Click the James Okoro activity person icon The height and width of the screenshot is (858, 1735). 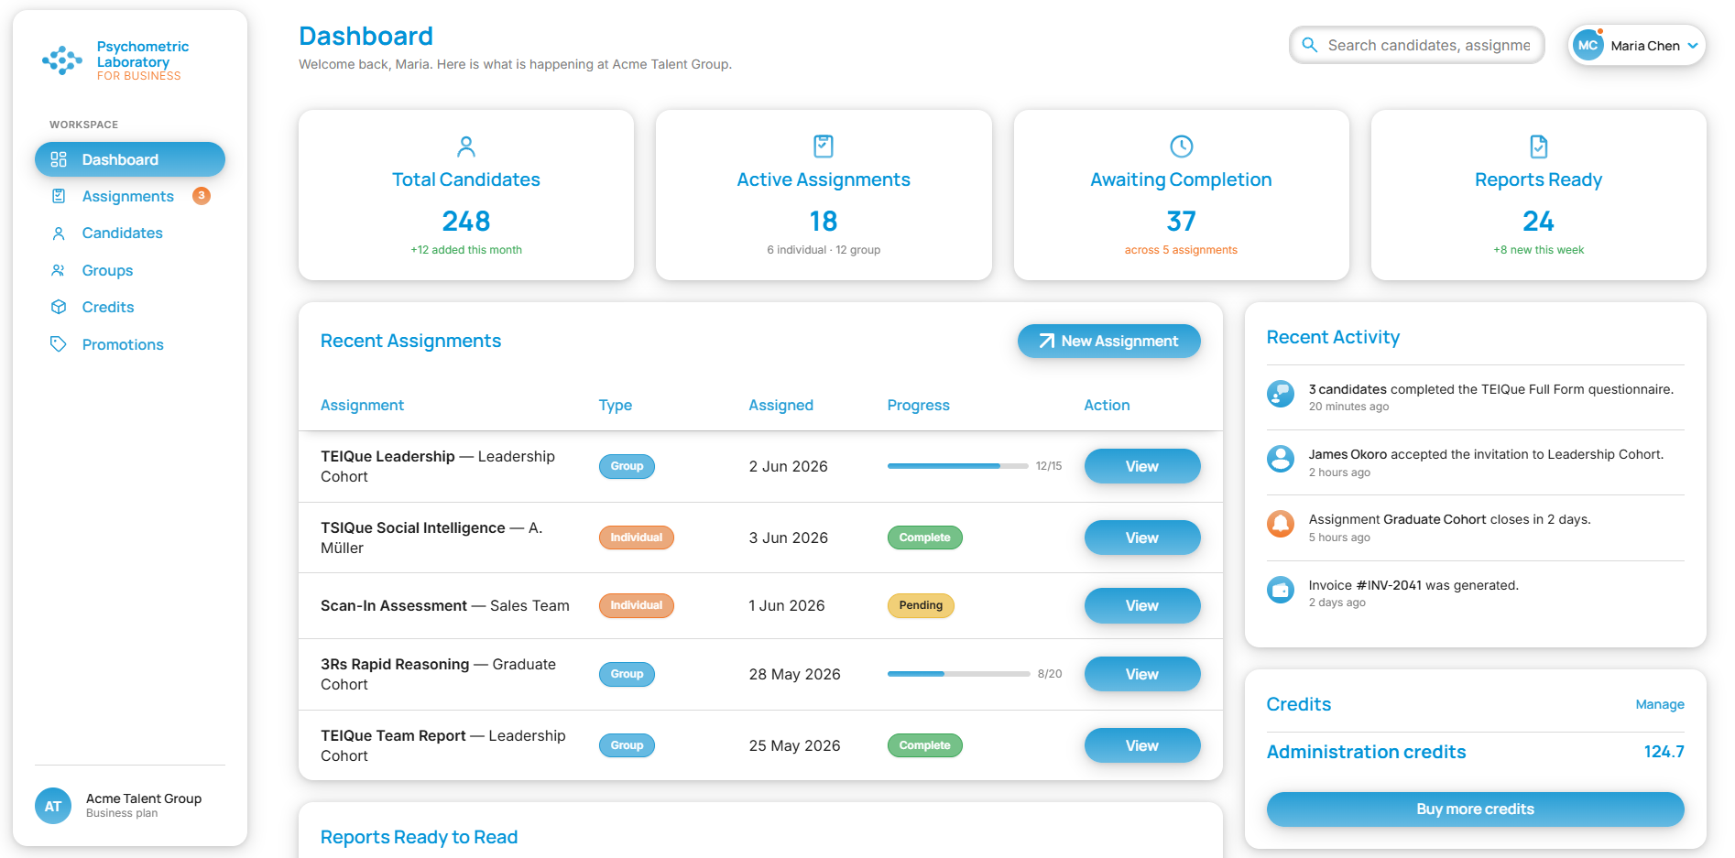1281,459
